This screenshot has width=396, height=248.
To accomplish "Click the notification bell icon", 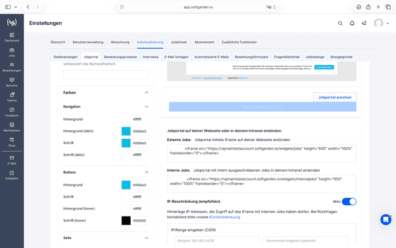I will [x=352, y=23].
